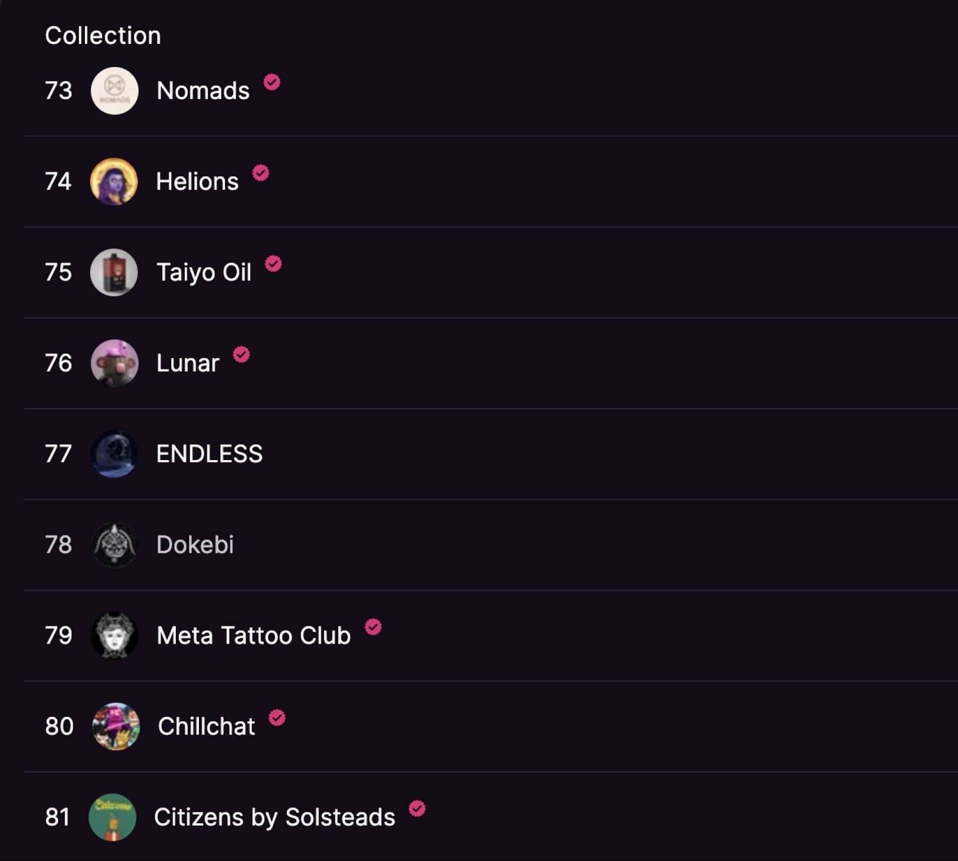
Task: Click the ENDLESS collection avatar
Action: [114, 454]
